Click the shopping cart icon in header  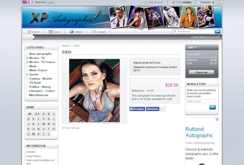(173, 2)
